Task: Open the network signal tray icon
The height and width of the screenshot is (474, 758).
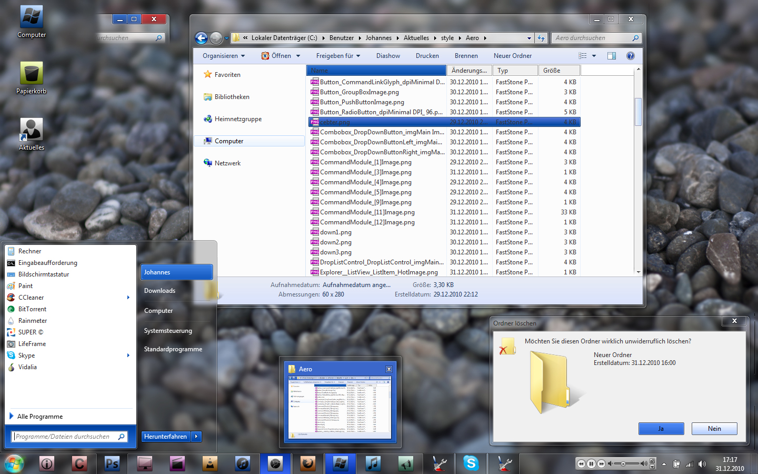Action: pos(689,464)
